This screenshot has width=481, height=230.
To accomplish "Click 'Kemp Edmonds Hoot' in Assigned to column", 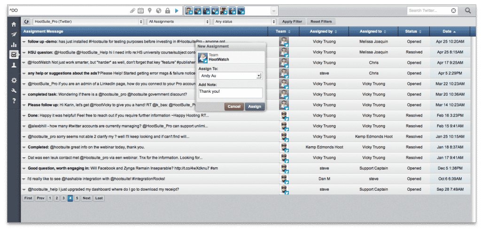I will (373, 137).
